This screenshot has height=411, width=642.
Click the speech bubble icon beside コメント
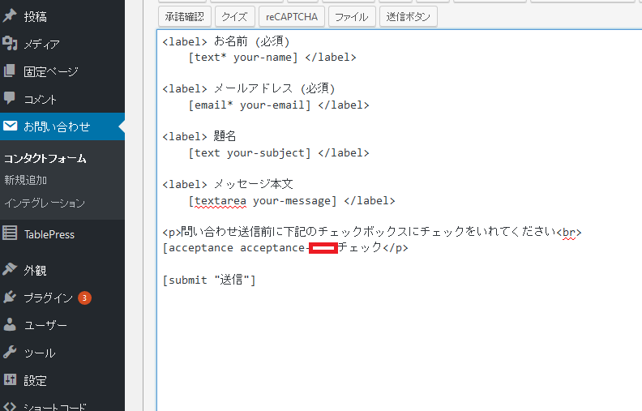pos(10,99)
